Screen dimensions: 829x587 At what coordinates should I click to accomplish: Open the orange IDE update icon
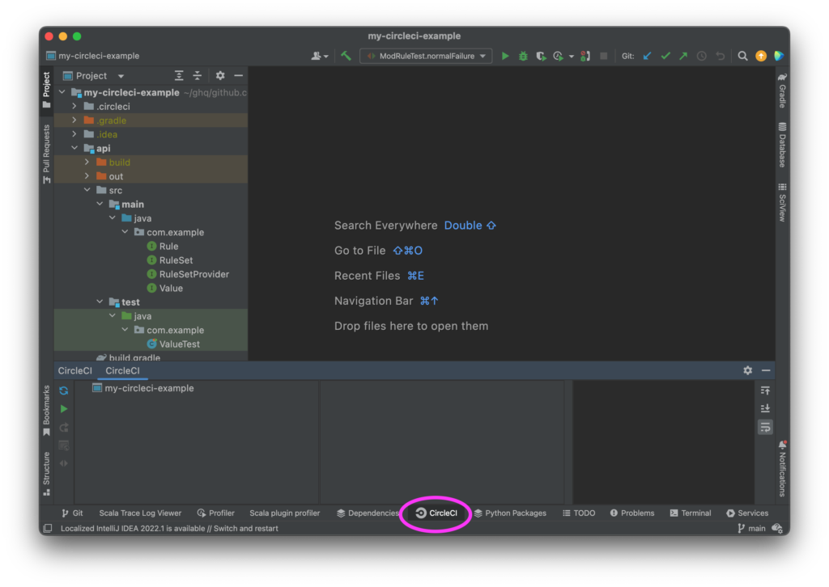pyautogui.click(x=761, y=56)
